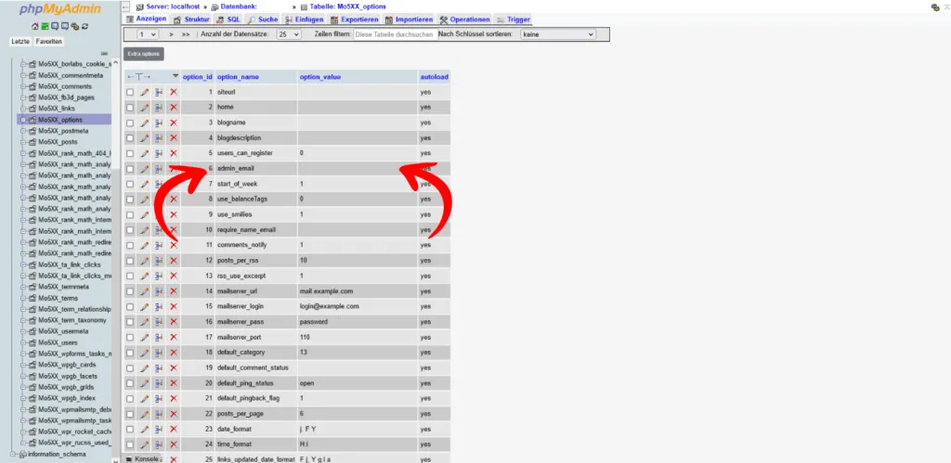Click the phpMyAdmin home icon

35,27
